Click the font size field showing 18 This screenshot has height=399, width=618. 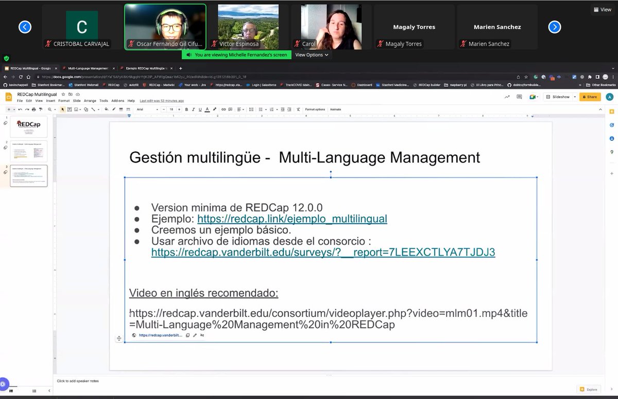171,110
